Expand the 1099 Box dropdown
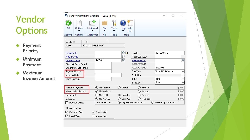Image resolution: width=250 pixels, height=140 pixels. pos(183,75)
